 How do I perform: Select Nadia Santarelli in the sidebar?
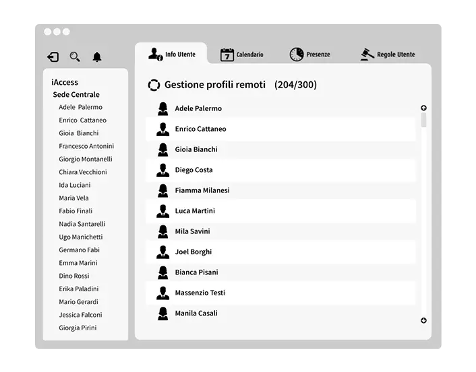(82, 224)
